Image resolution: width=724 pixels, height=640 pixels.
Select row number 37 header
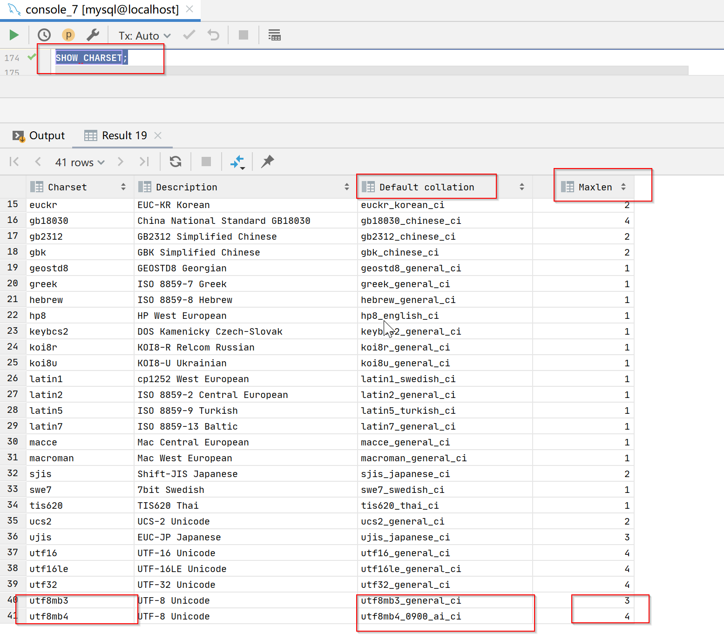[13, 552]
